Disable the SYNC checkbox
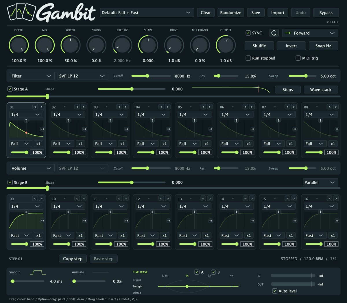The height and width of the screenshot is (303, 347). tap(248, 33)
